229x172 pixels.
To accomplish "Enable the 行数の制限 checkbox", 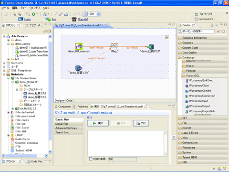I will coord(91,159).
